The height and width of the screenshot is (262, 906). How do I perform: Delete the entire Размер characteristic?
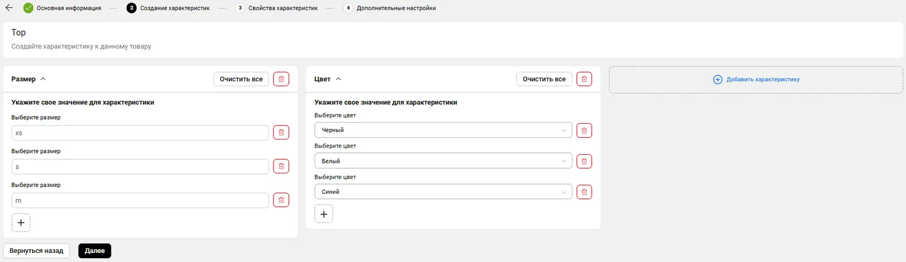point(281,79)
